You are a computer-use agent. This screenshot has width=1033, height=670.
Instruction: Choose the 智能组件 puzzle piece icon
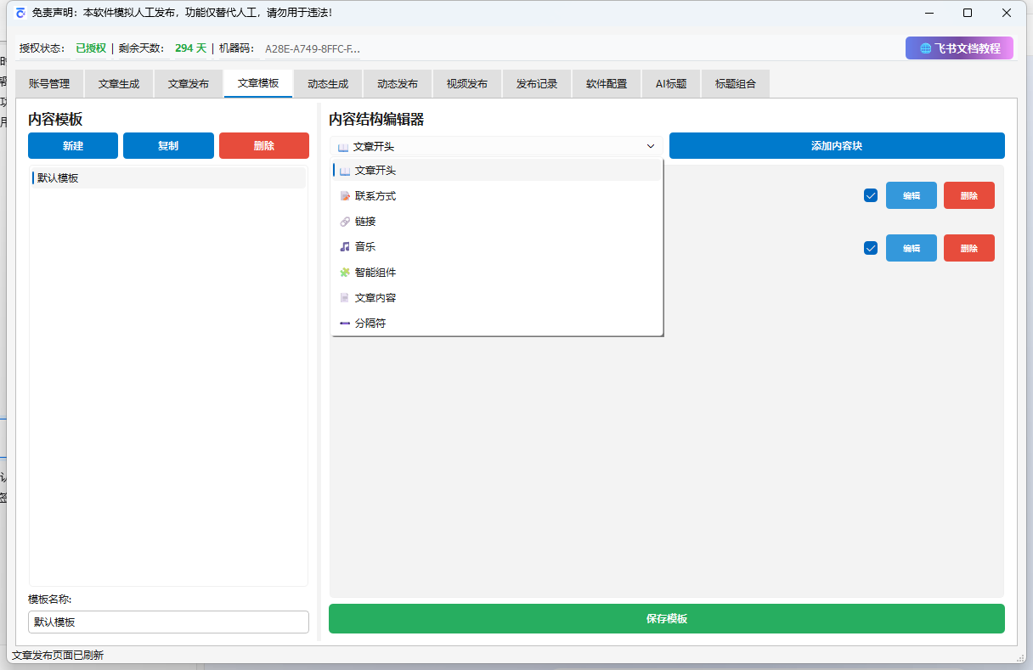point(345,273)
